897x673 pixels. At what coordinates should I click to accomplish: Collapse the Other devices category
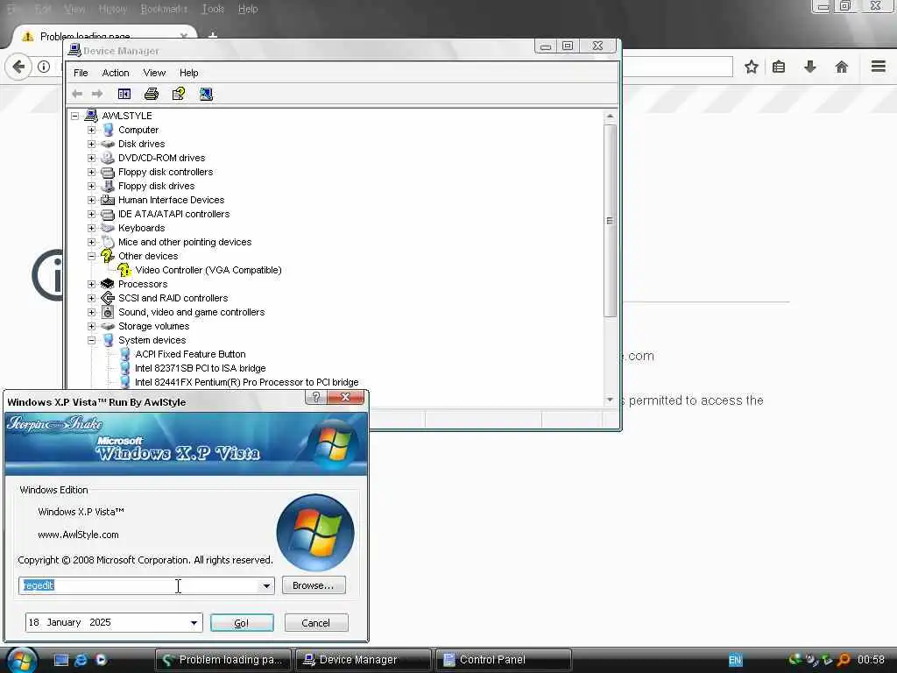(91, 256)
